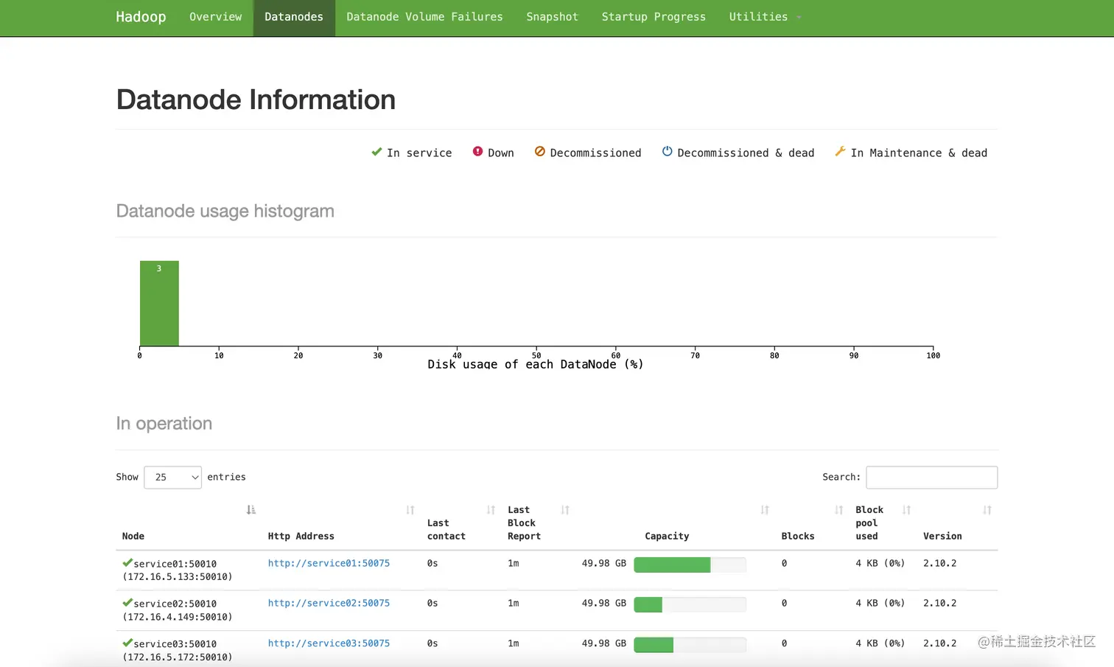Click the "2.10.2" version in service01 row
This screenshot has height=667, width=1114.
(940, 563)
